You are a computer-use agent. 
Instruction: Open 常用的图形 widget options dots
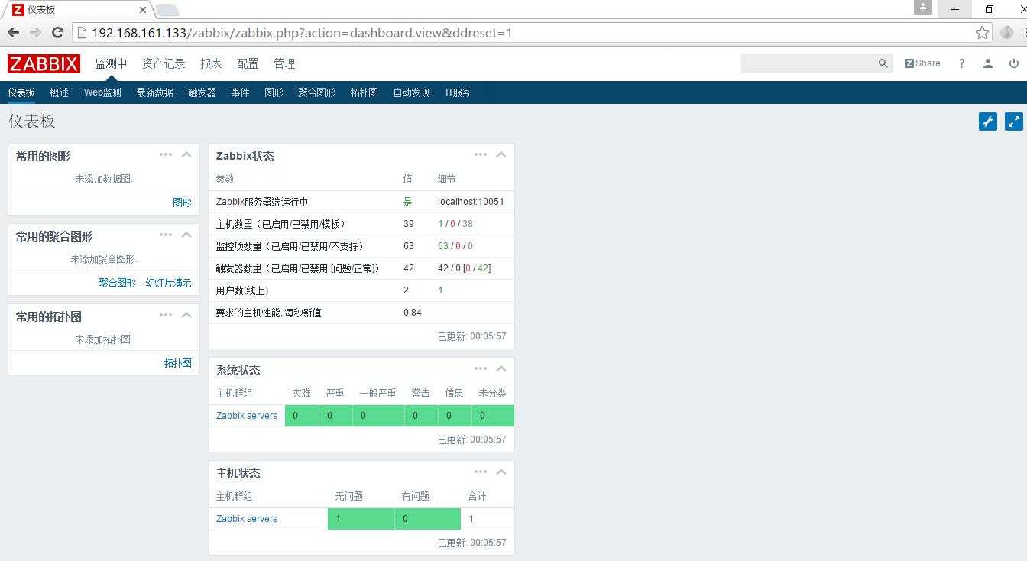click(166, 154)
